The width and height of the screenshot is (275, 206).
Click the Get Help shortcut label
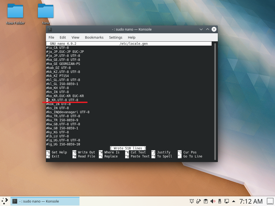click(x=59, y=152)
